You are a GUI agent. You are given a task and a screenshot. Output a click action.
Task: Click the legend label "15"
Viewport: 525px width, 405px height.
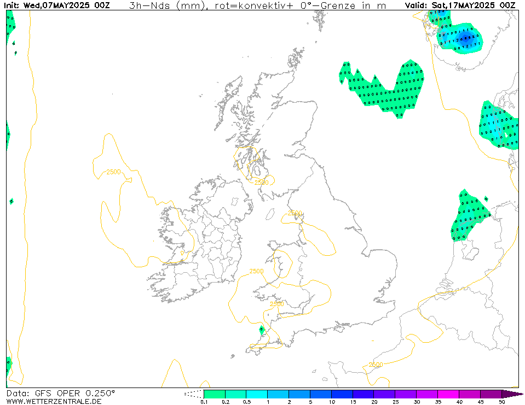(353, 402)
